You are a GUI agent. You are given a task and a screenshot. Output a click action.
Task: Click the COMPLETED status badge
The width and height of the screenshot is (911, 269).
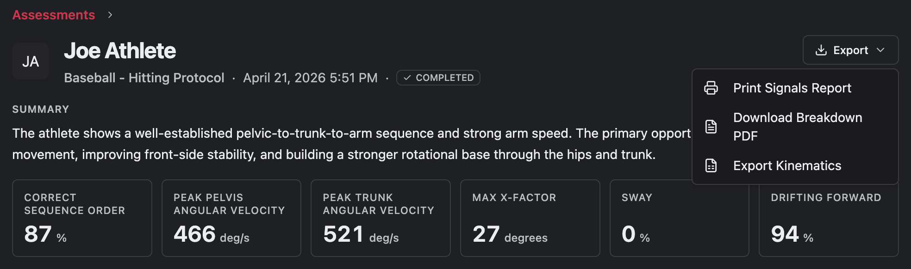click(438, 78)
